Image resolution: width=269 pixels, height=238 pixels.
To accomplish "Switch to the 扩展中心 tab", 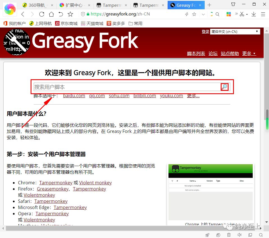I will coord(75,5).
